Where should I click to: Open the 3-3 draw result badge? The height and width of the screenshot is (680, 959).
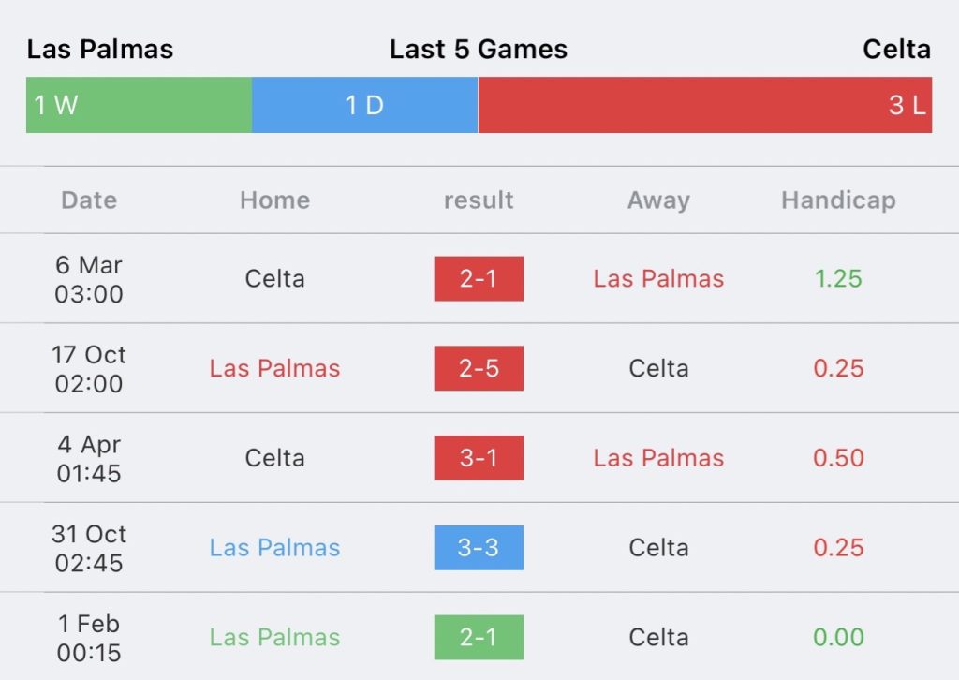tap(479, 547)
